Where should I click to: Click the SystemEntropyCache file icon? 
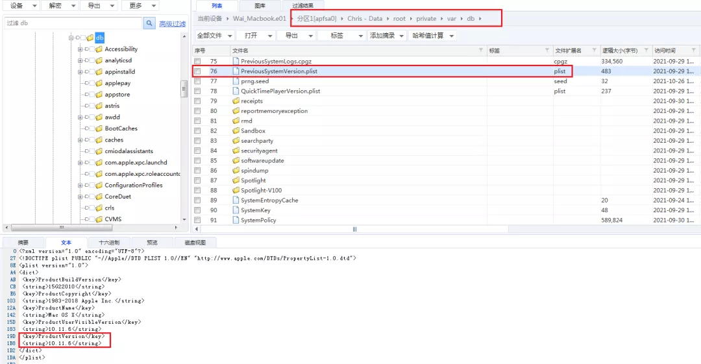click(x=236, y=200)
